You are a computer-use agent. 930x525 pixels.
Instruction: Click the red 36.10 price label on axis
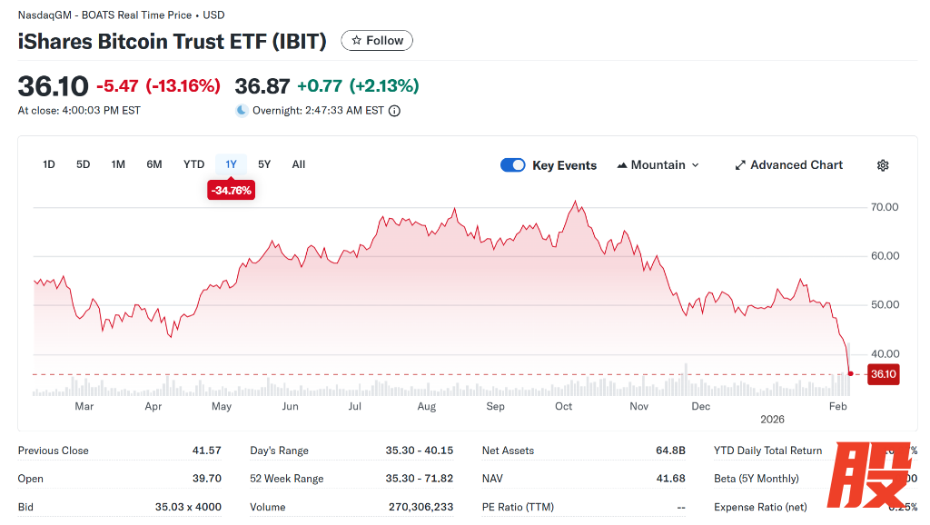tap(883, 374)
